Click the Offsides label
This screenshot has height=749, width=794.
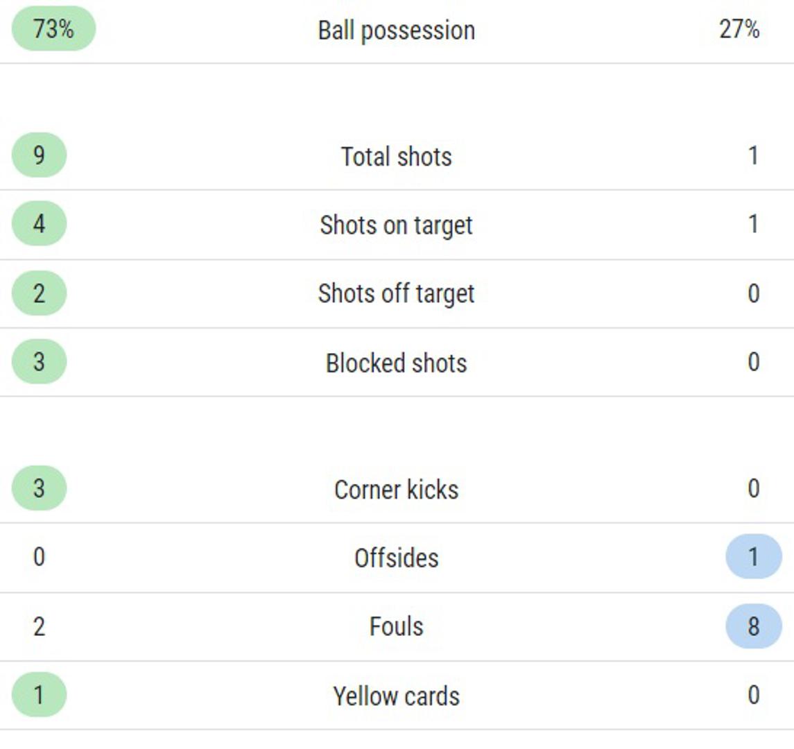click(396, 558)
